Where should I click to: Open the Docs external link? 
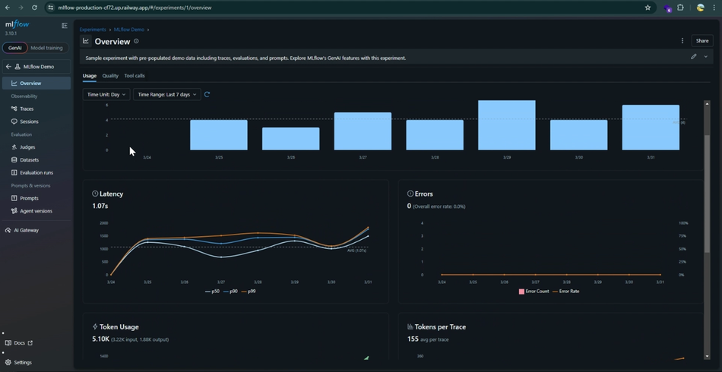19,343
